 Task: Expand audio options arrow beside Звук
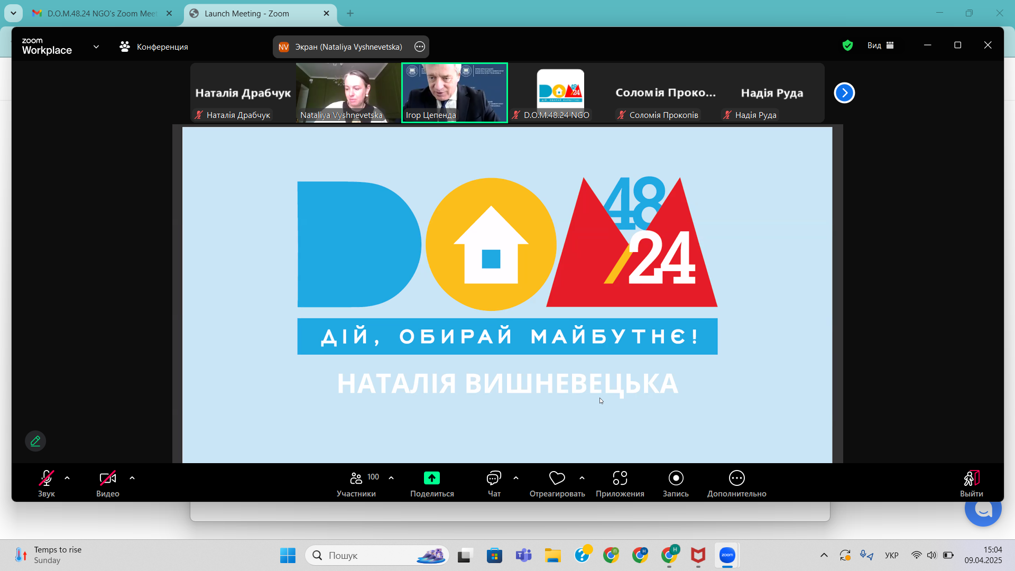[x=67, y=478]
